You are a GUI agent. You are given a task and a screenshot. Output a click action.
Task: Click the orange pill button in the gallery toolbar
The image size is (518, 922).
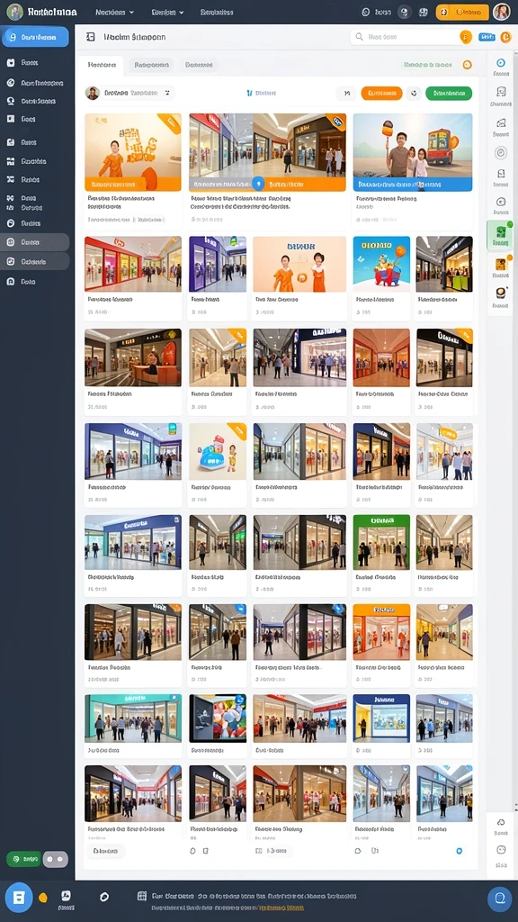(381, 93)
